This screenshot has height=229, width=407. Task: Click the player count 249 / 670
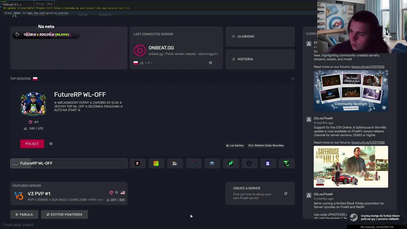(x=33, y=128)
